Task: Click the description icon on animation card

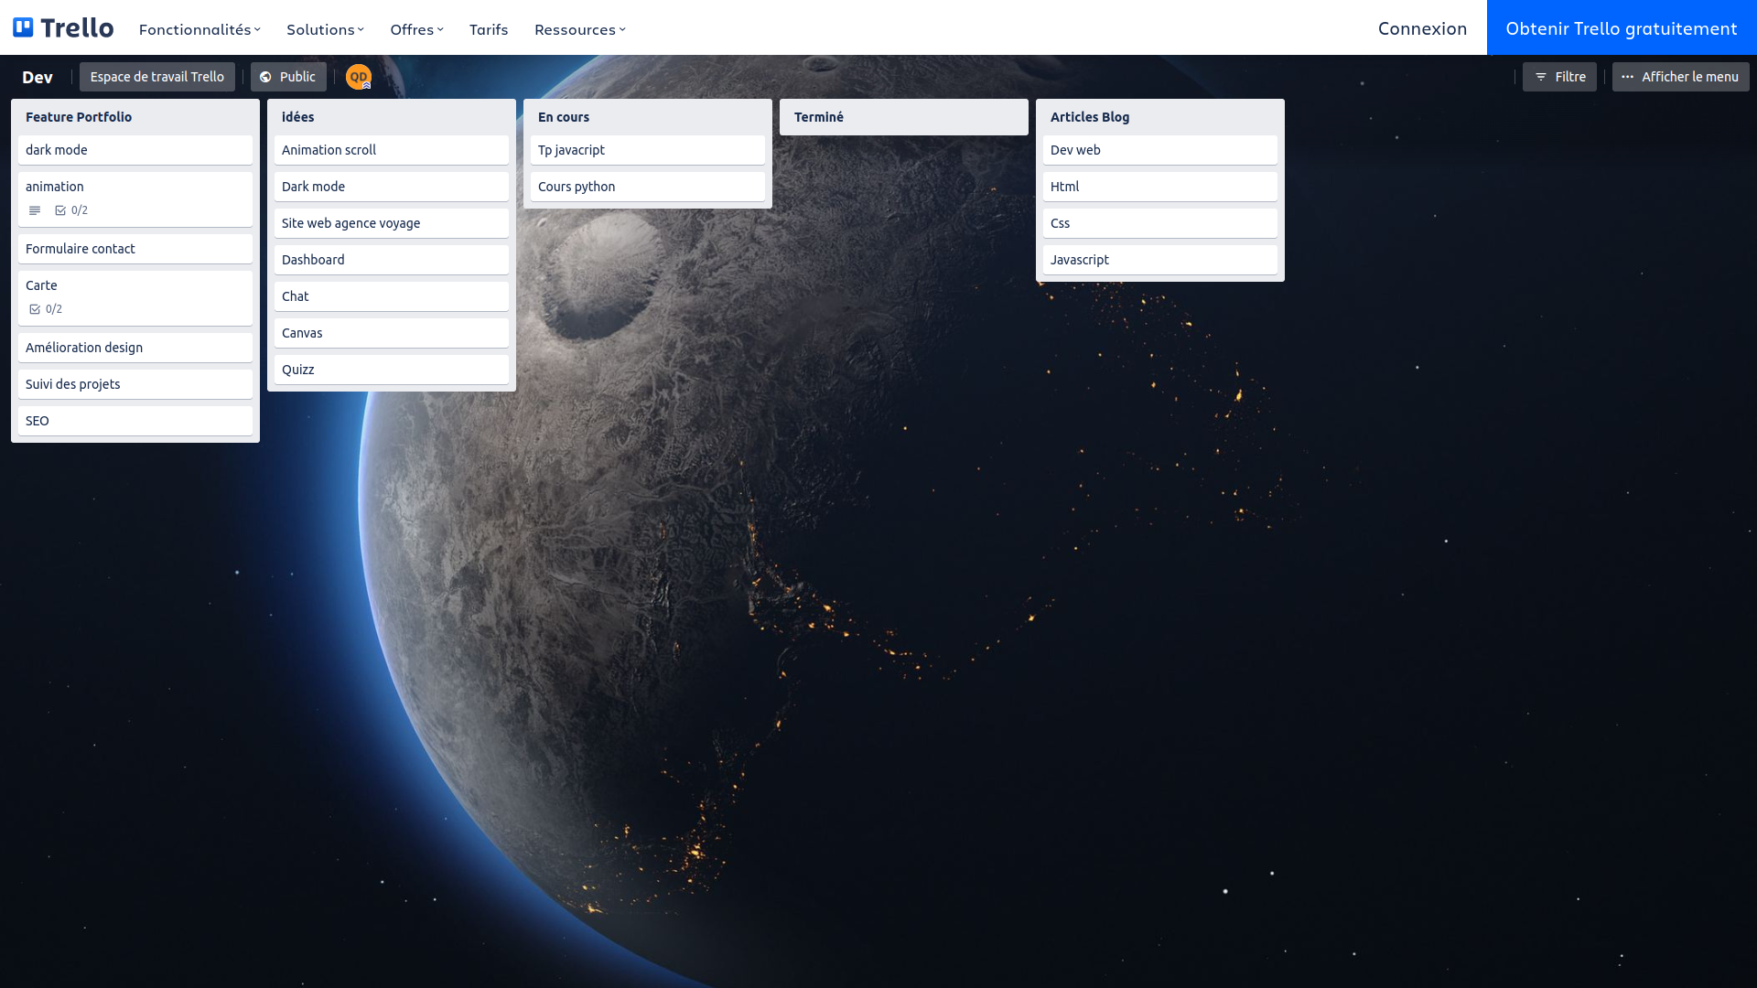Action: [35, 210]
